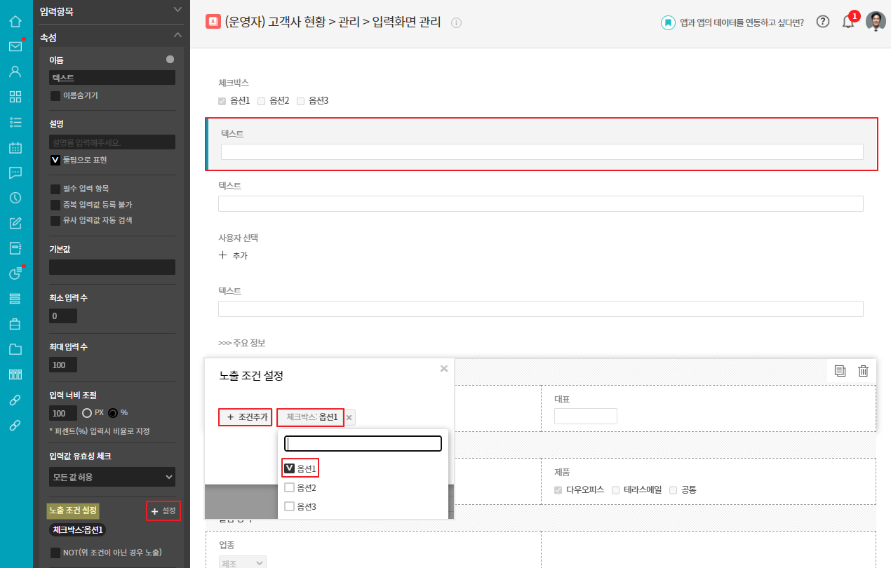891x568 pixels.
Task: Expand the 입력항목 panel section
Action: pos(177,10)
